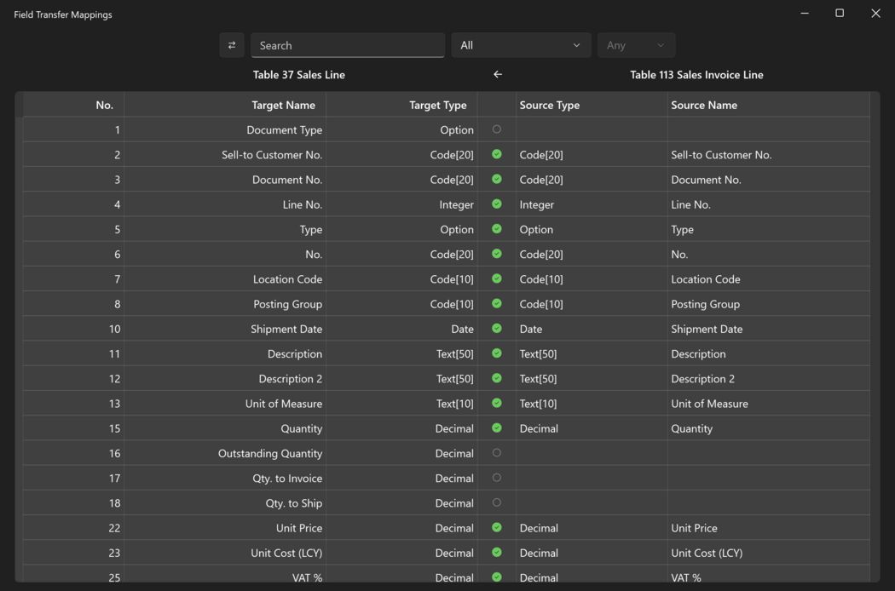
Task: Open the All filter dropdown
Action: 521,45
